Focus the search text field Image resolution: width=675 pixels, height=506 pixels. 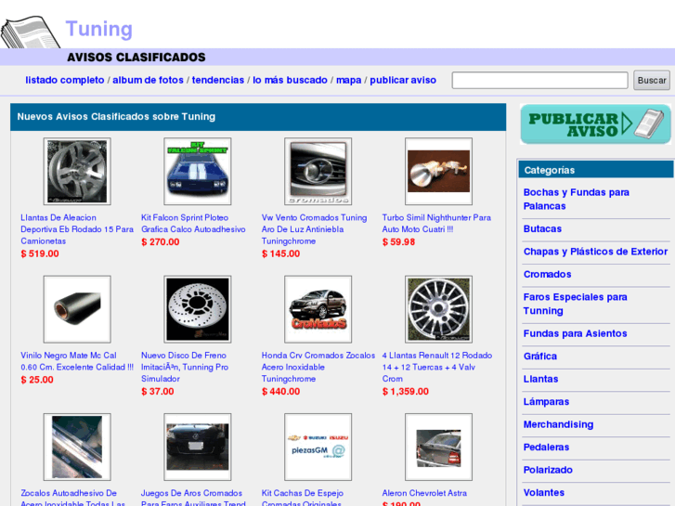[539, 80]
